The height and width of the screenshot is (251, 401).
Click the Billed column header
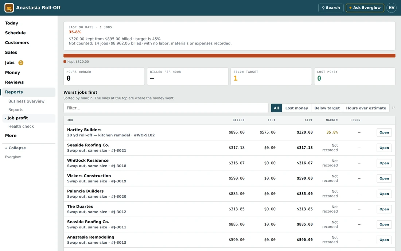click(x=239, y=120)
